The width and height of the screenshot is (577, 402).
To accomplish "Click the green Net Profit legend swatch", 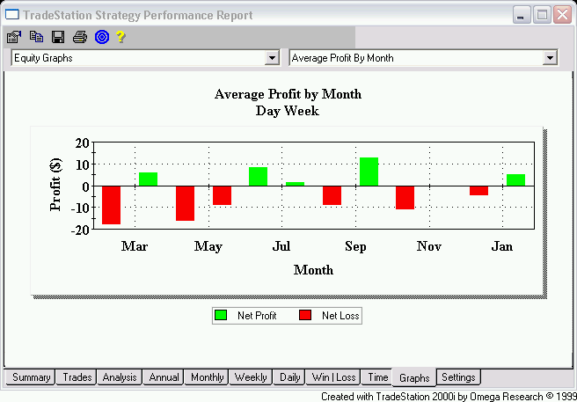I will pyautogui.click(x=221, y=315).
